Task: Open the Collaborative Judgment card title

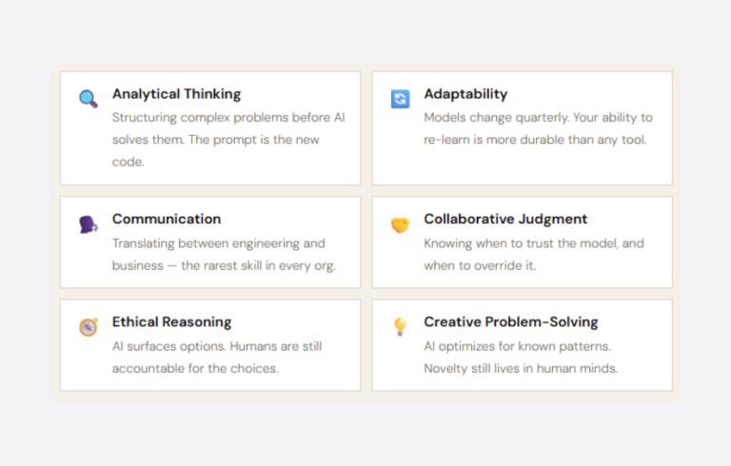Action: (x=505, y=219)
